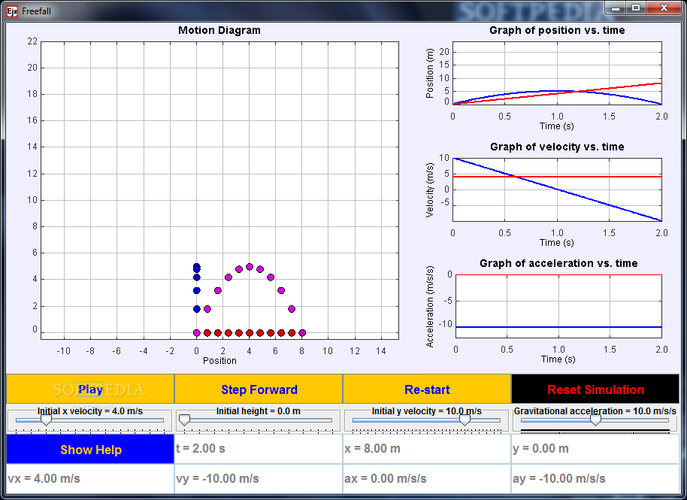The width and height of the screenshot is (687, 500).
Task: Click 'Freefall' window title text
Action: pyautogui.click(x=36, y=11)
